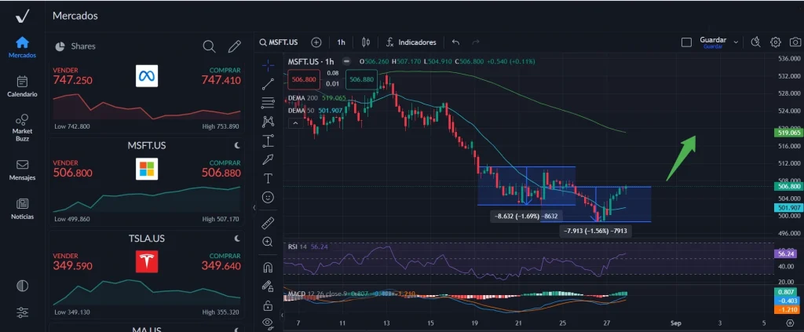Select the crosshair cursor tool
Image resolution: width=804 pixels, height=332 pixels.
269,65
